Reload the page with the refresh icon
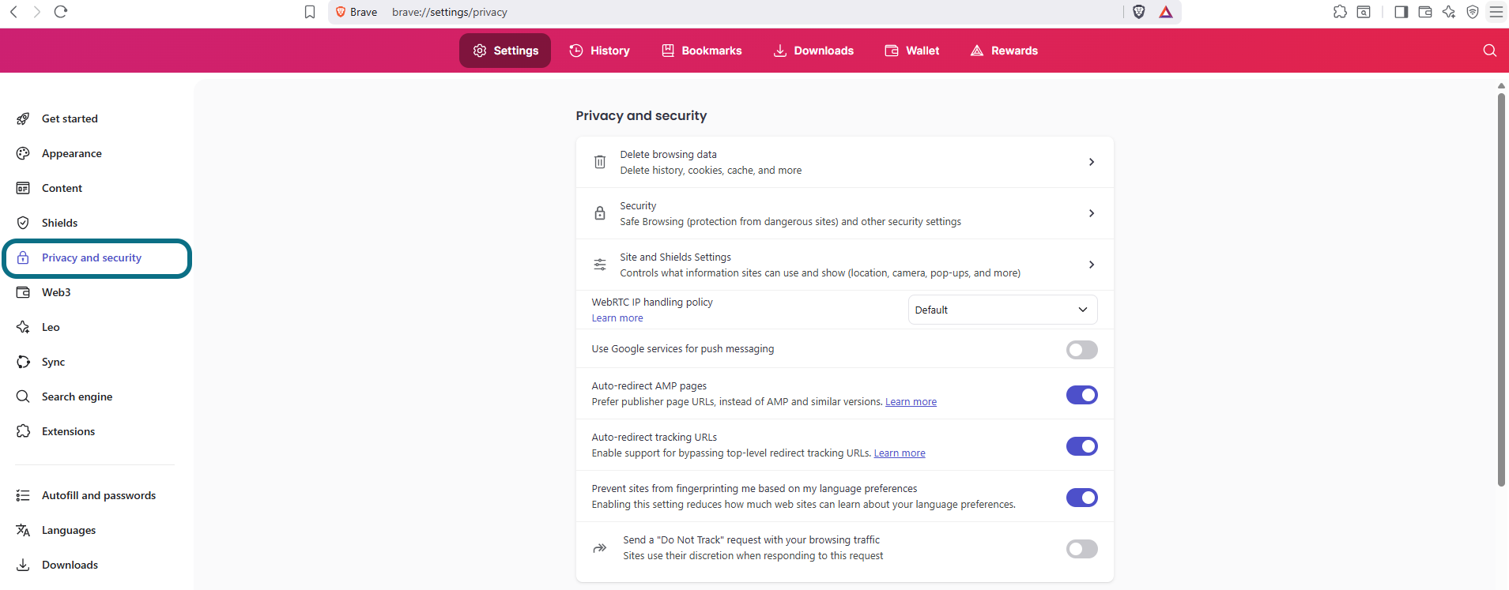Image resolution: width=1509 pixels, height=590 pixels. [61, 12]
